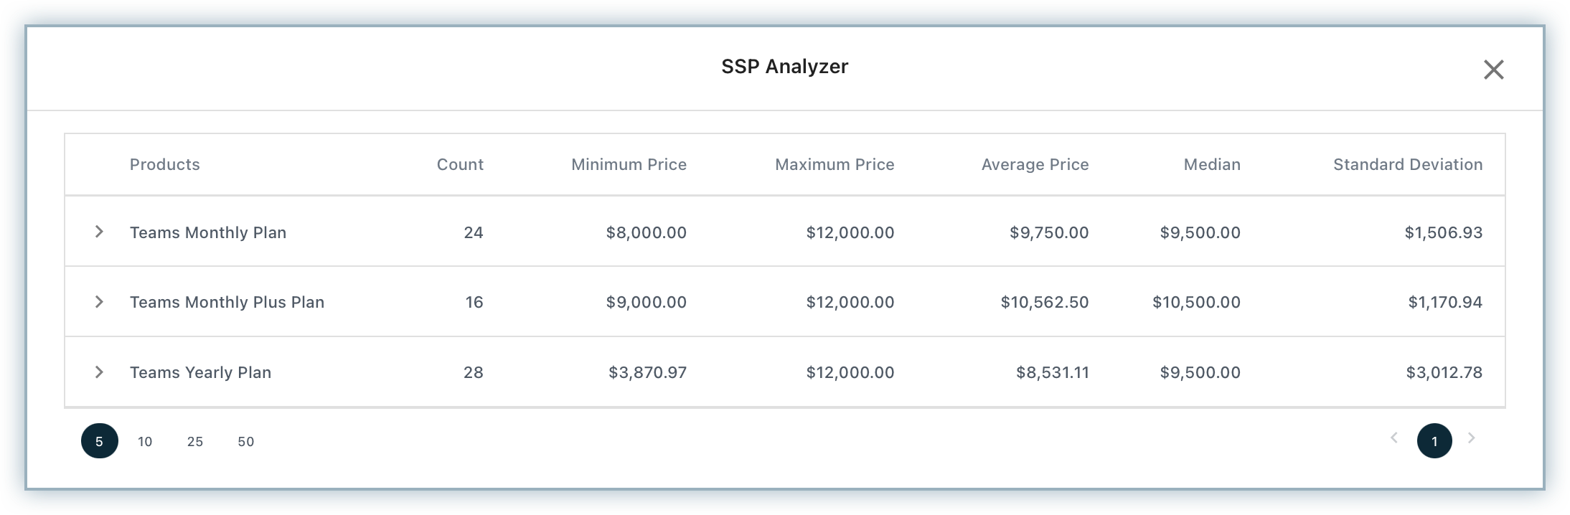Screen dimensions: 1570x515
Task: Set page size to 5 rows
Action: tap(99, 441)
